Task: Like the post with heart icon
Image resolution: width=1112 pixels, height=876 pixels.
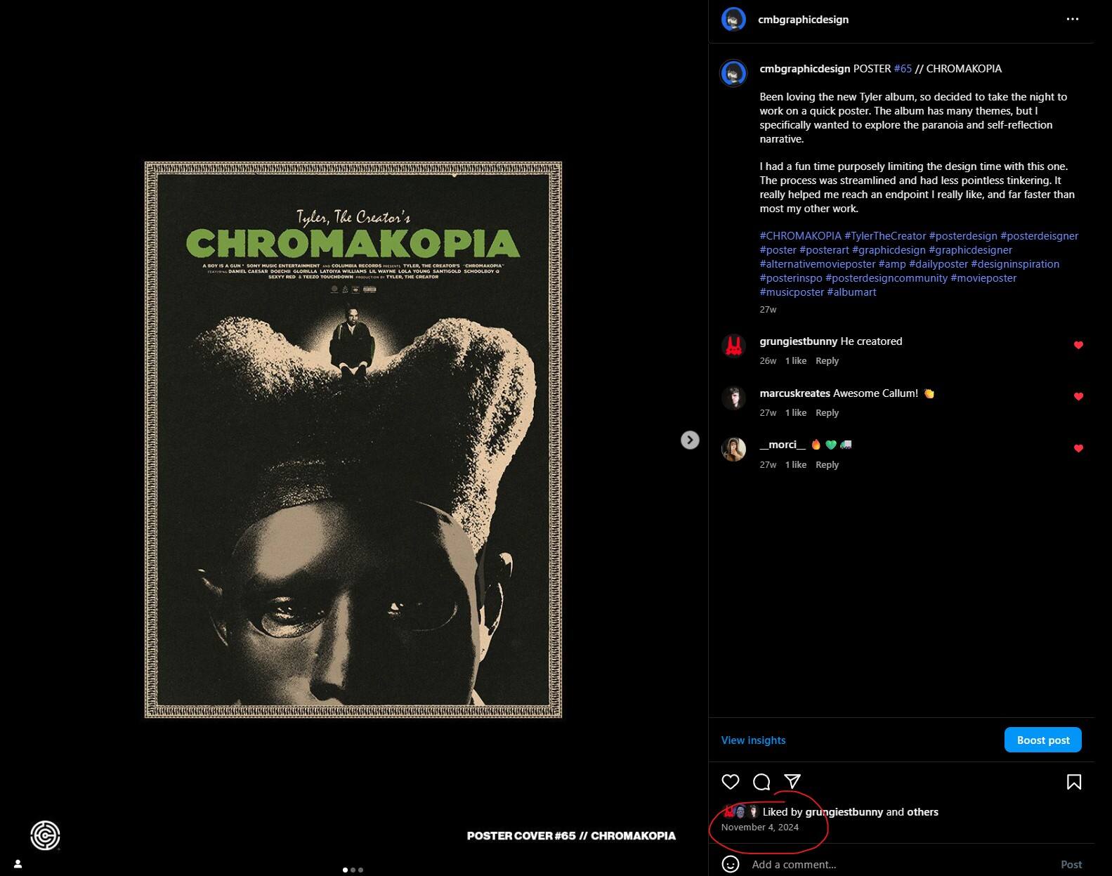Action: coord(731,782)
